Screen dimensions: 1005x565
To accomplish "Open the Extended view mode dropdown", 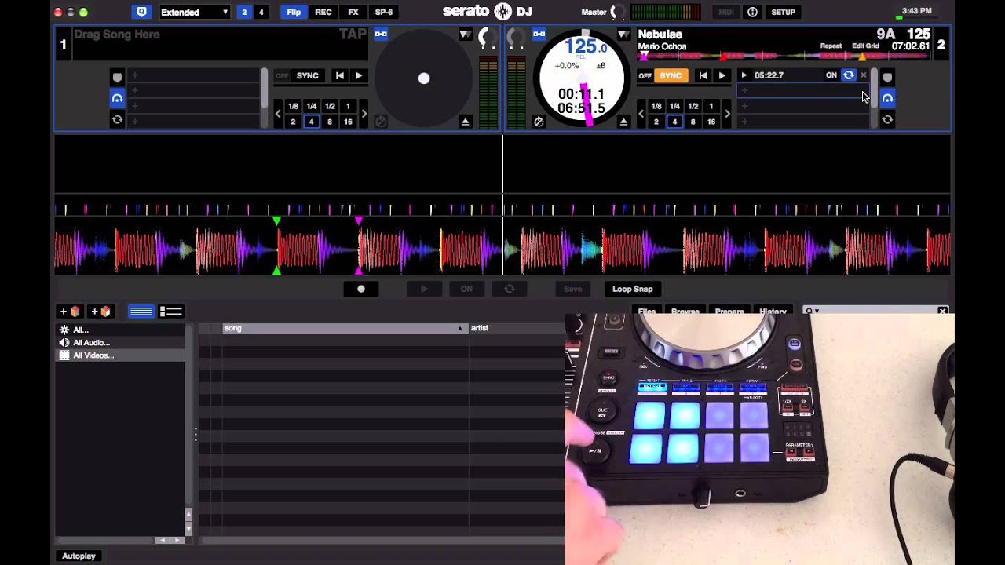I will [195, 12].
